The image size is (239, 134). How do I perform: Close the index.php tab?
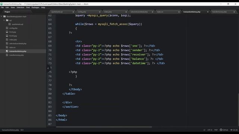click(x=126, y=12)
